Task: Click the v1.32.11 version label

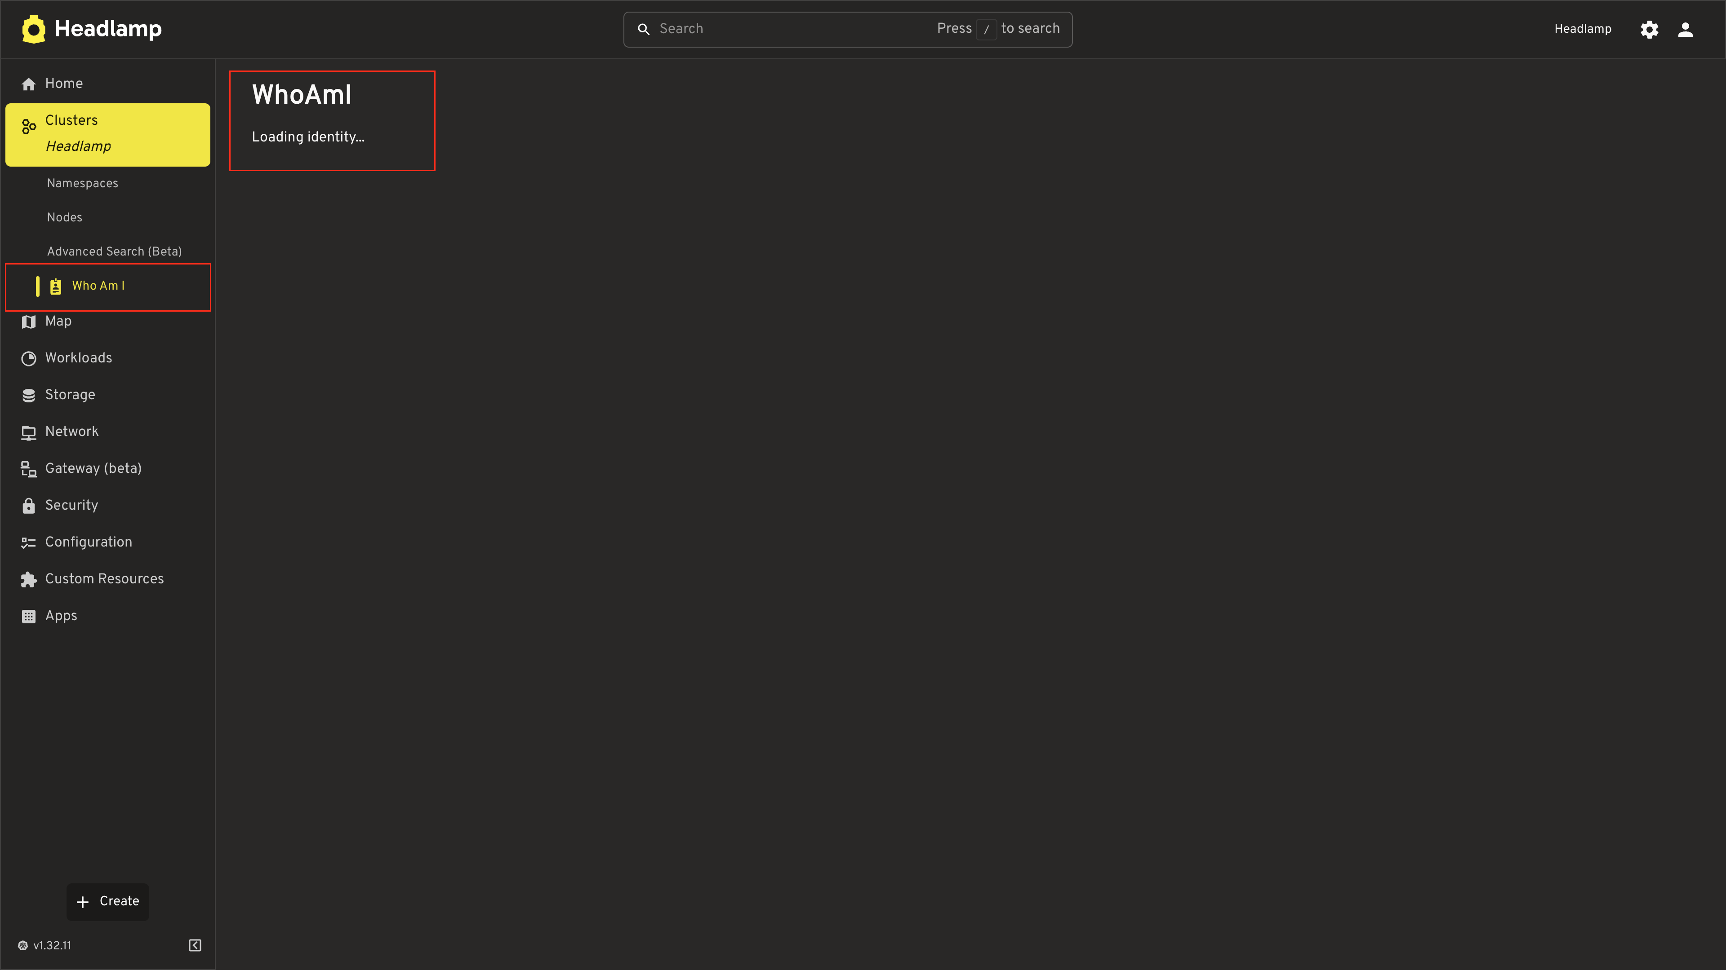Action: coord(52,945)
